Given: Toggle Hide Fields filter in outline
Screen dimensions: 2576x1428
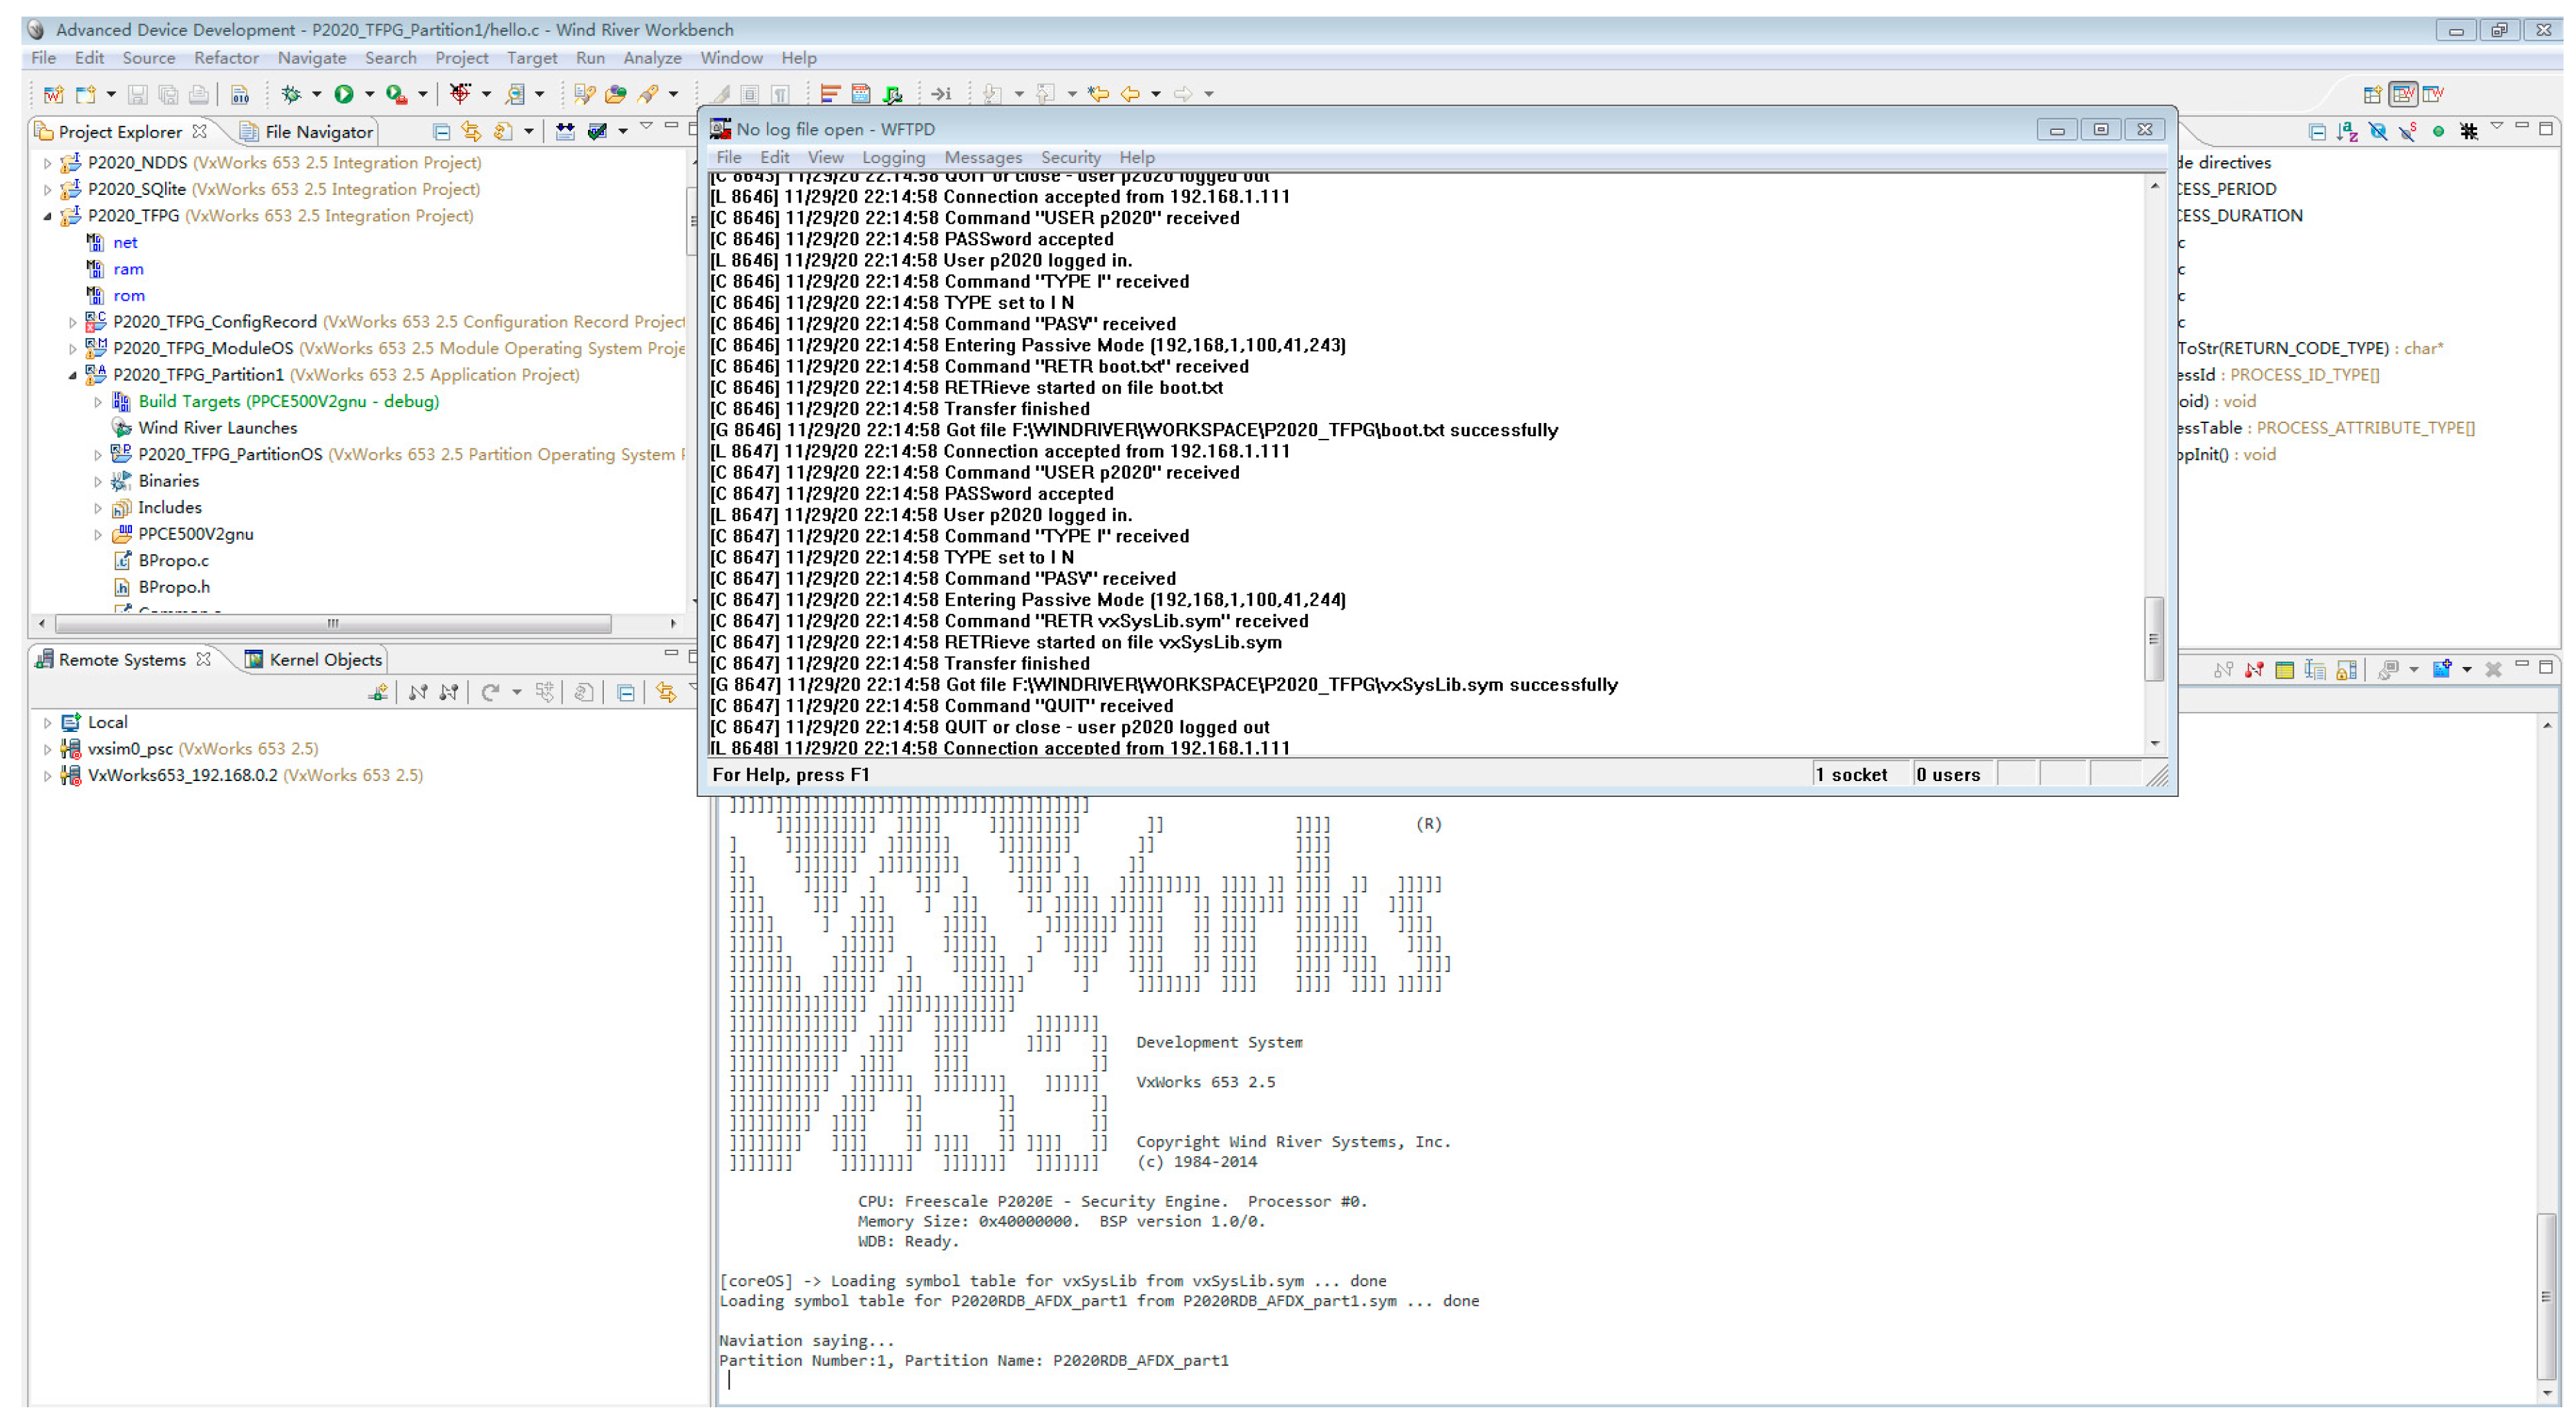Looking at the screenshot, I should pos(2378,132).
